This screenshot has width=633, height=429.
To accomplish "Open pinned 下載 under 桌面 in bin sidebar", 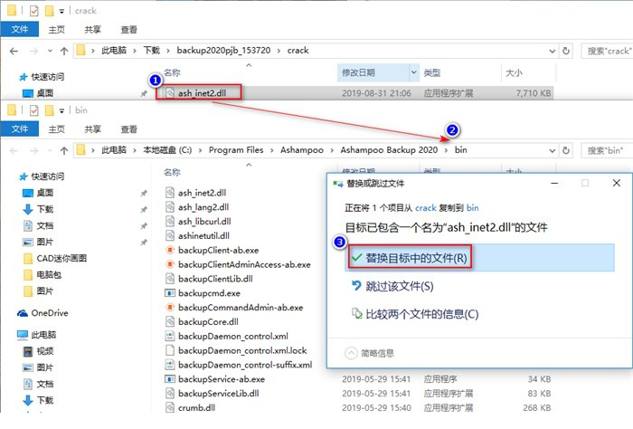I will [45, 209].
